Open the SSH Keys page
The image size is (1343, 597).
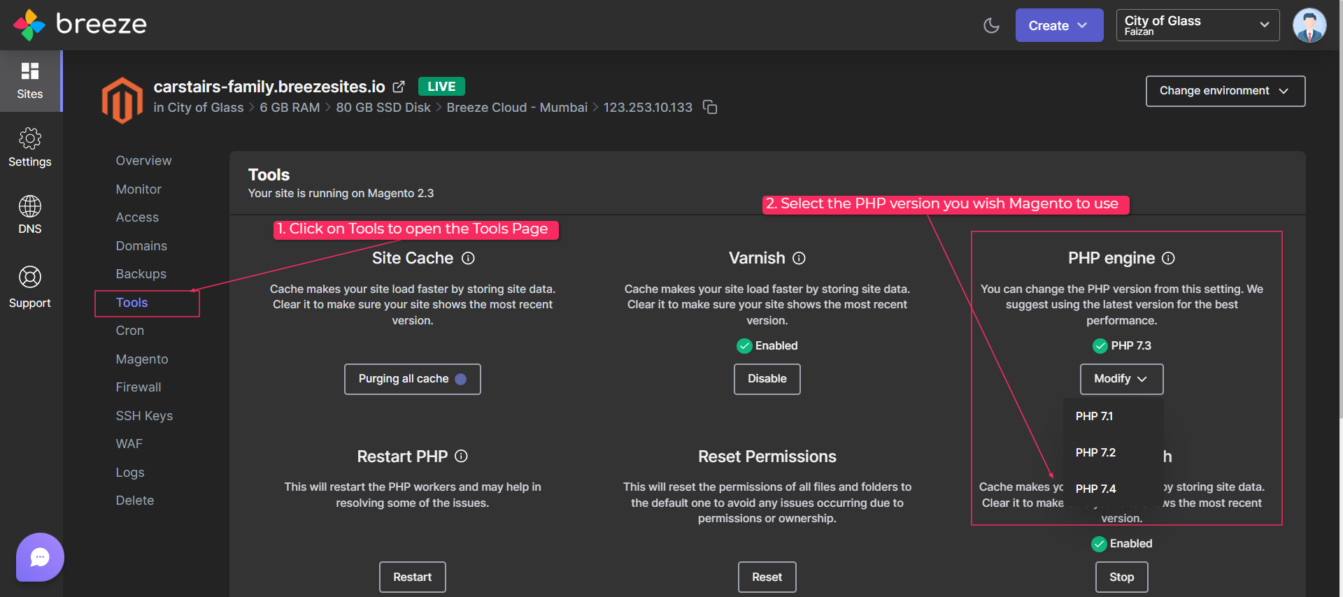coord(144,416)
